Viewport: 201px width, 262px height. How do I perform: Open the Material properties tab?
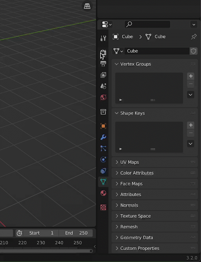pos(103,193)
